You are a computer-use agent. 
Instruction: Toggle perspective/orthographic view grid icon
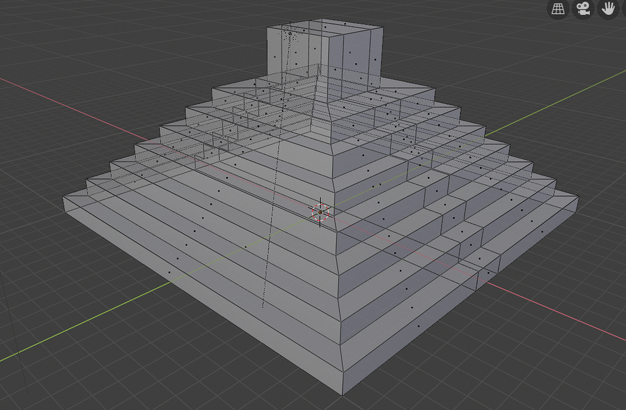click(558, 9)
